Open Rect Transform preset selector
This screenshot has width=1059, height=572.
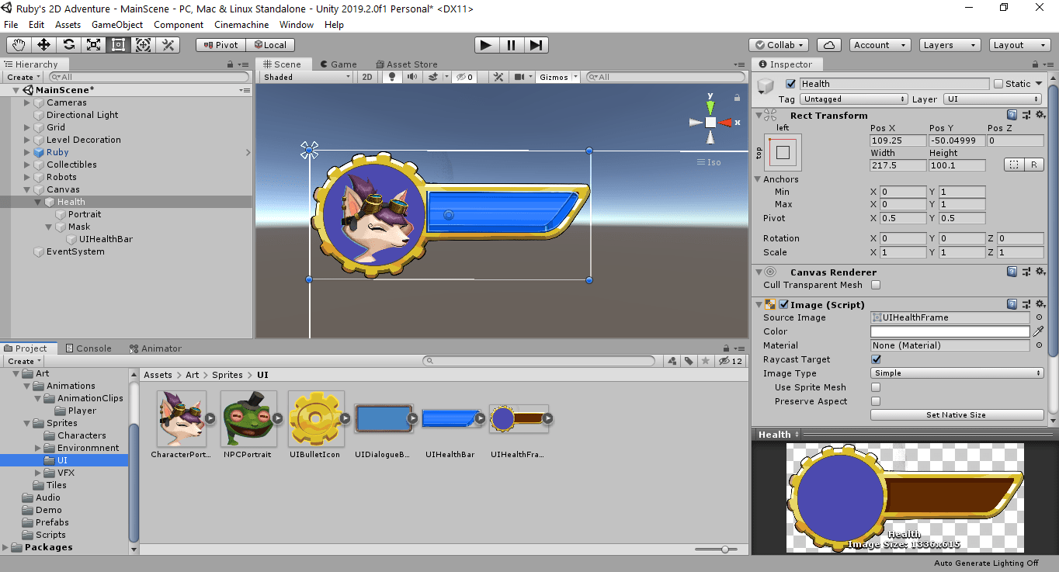pyautogui.click(x=1026, y=116)
